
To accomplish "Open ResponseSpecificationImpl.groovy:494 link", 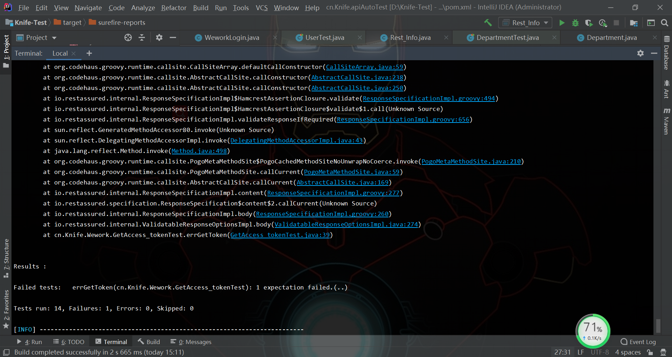I will coord(429,98).
